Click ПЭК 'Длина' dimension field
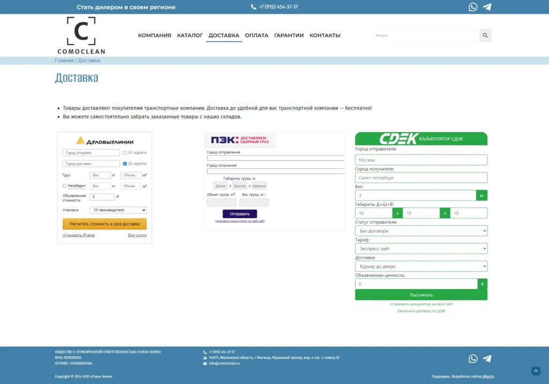This screenshot has height=384, width=549. point(220,186)
